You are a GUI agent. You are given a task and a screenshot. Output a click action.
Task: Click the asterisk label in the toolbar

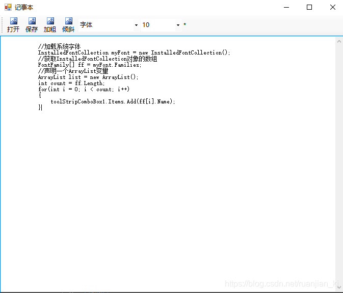click(x=184, y=24)
